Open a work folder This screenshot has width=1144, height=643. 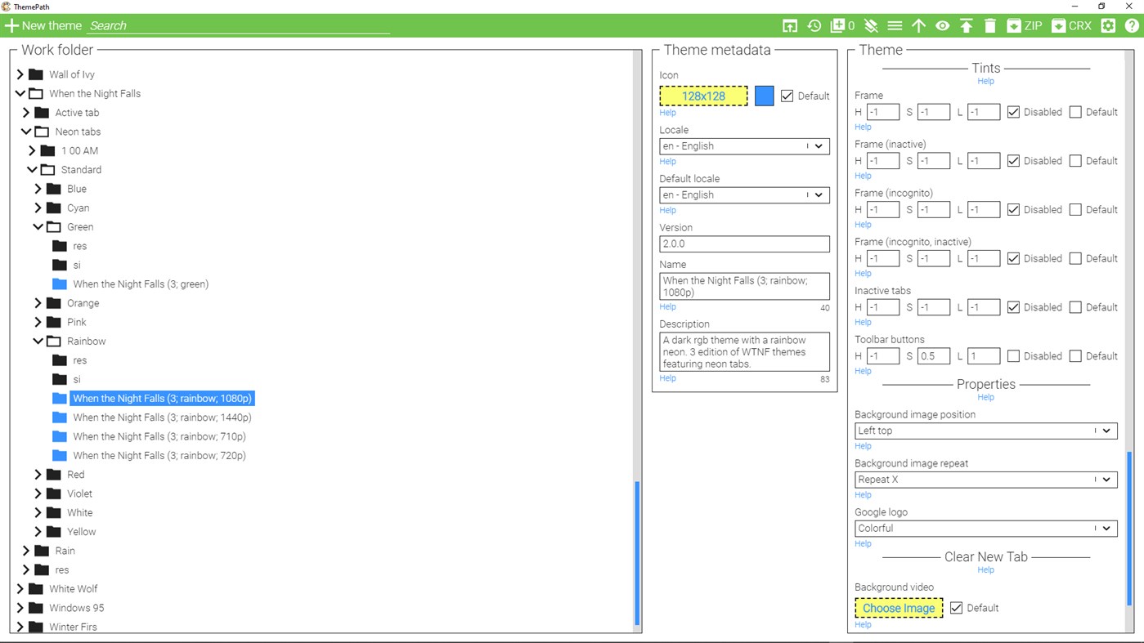coord(789,25)
